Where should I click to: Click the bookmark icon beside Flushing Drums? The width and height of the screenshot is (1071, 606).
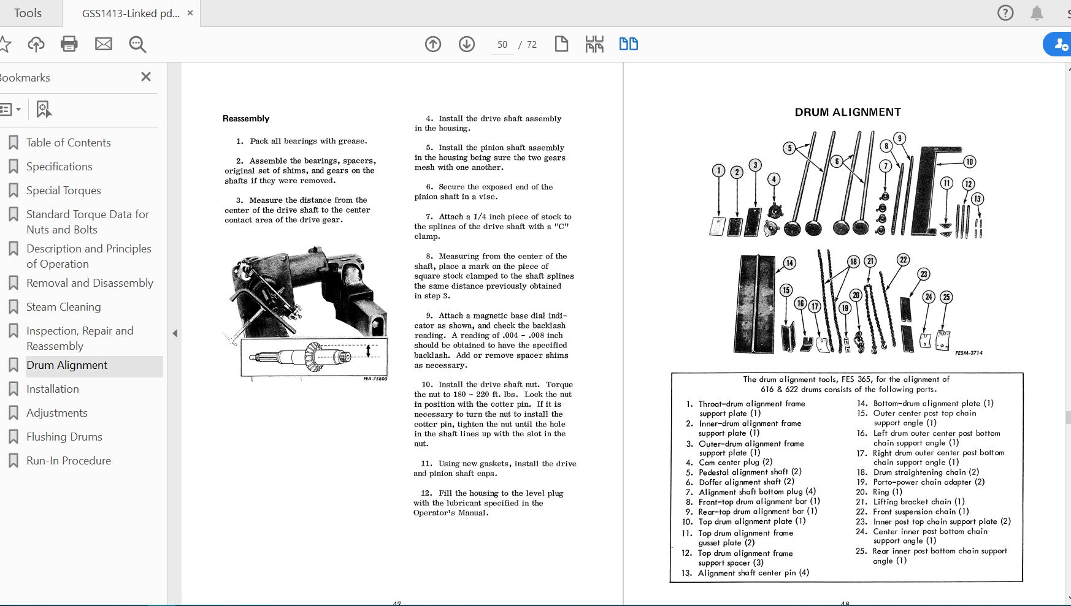(13, 437)
